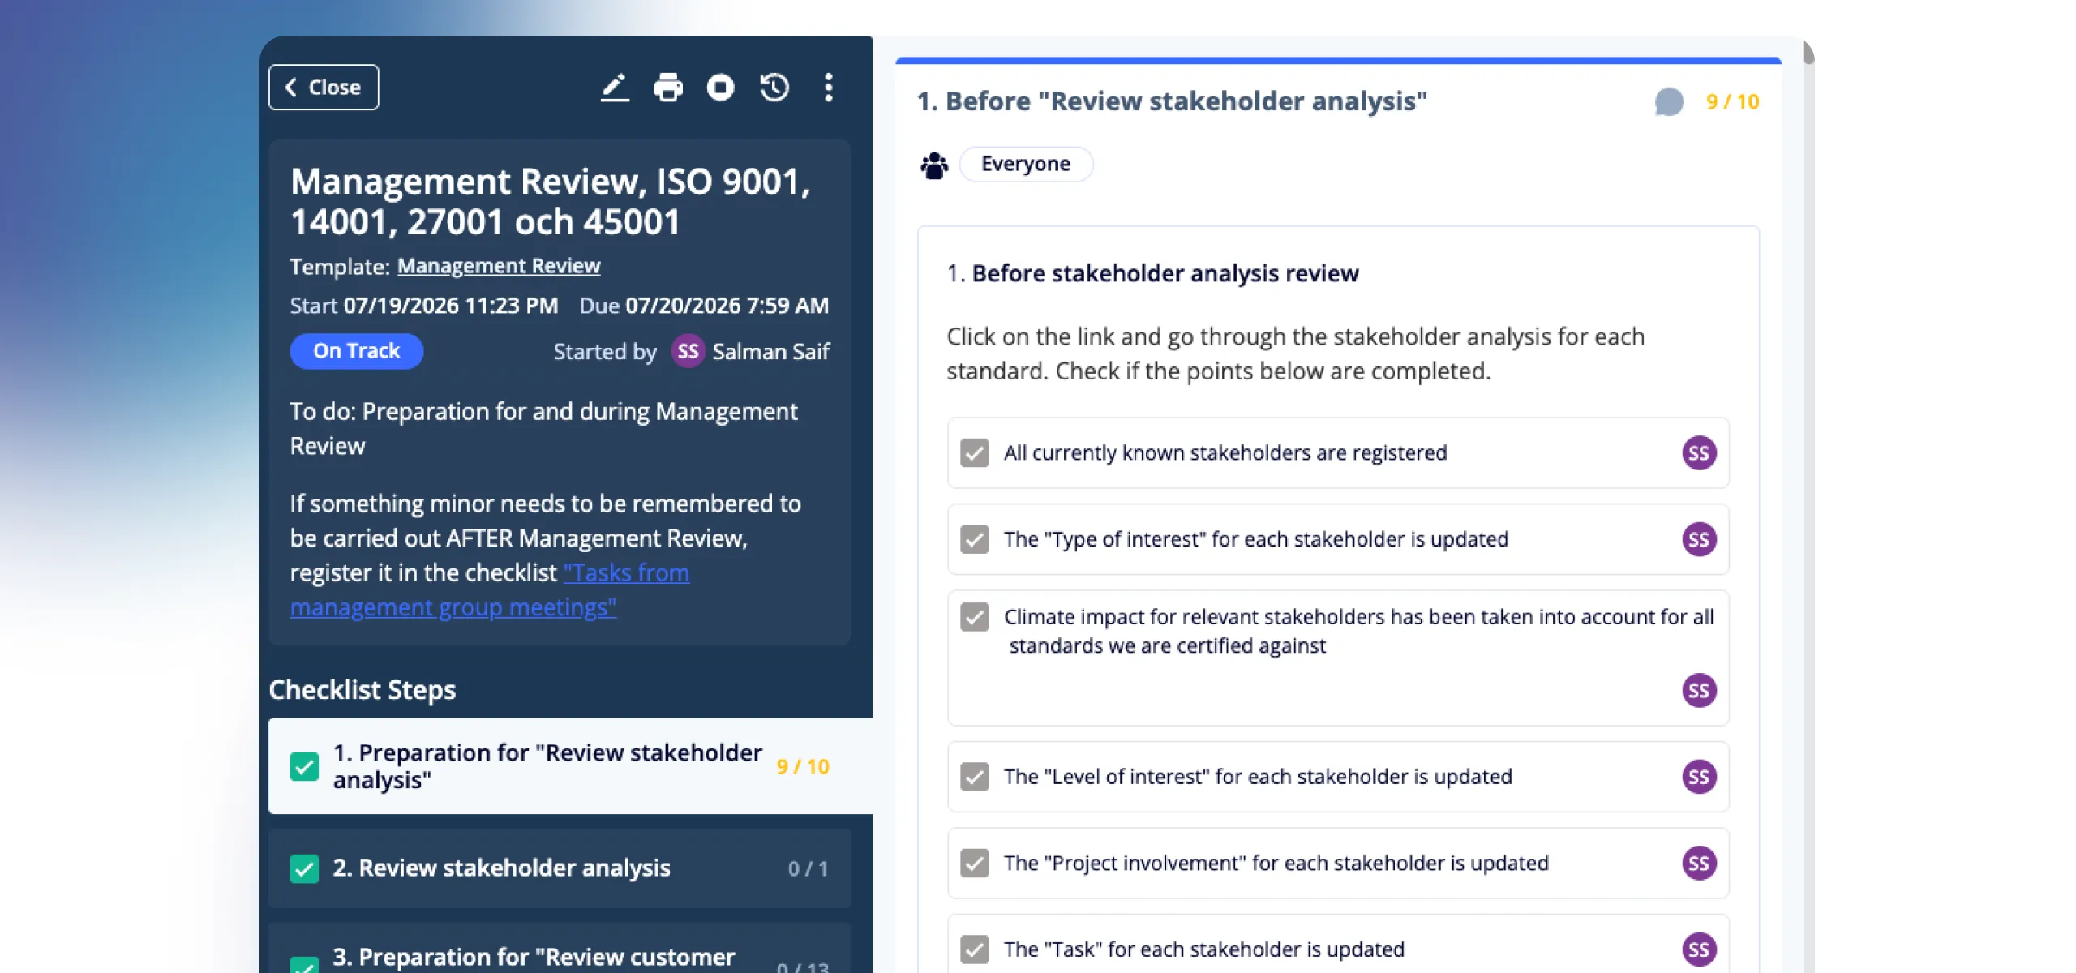Open the Tasks from management group meetings link
This screenshot has width=2076, height=973.
490,589
